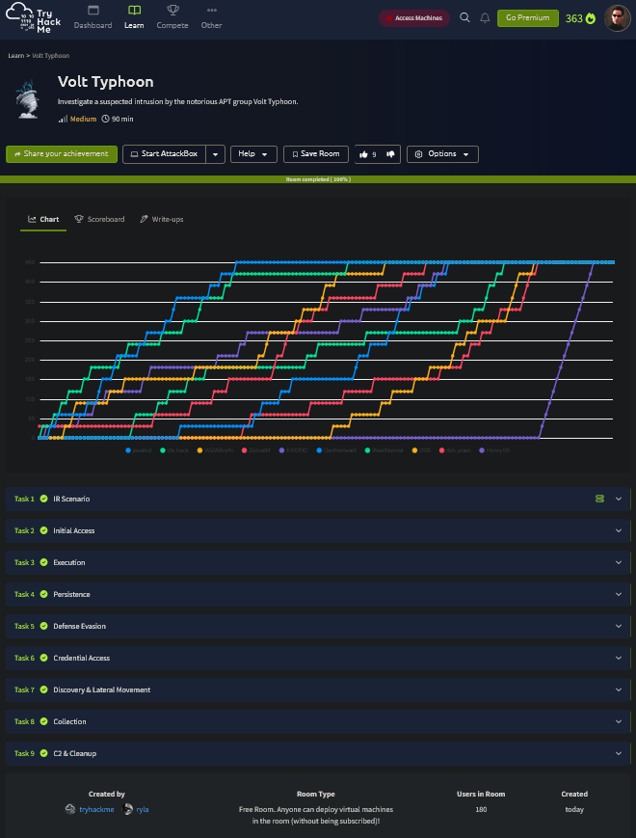Click the user profile avatar
The width and height of the screenshot is (636, 838).
click(x=618, y=18)
